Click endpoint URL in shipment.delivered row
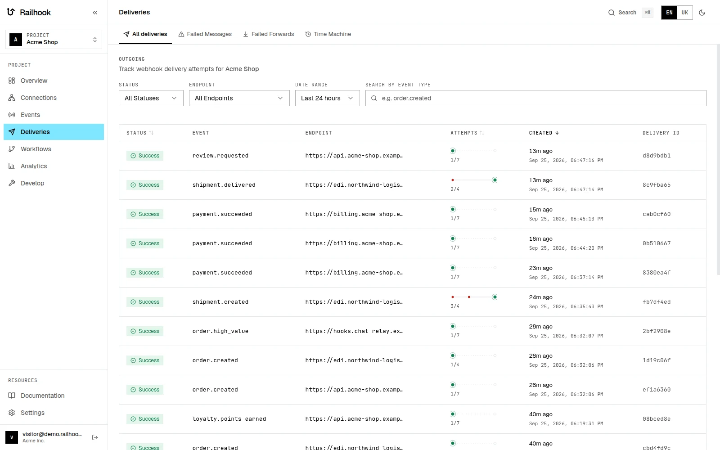Screen dimensions: 720x450 tap(354, 185)
